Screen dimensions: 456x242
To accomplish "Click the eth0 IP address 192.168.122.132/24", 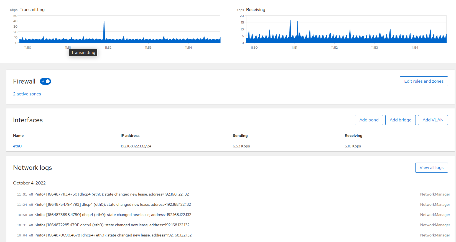I will click(136, 146).
